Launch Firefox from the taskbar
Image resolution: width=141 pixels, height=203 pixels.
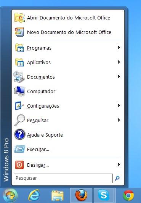(x=81, y=195)
